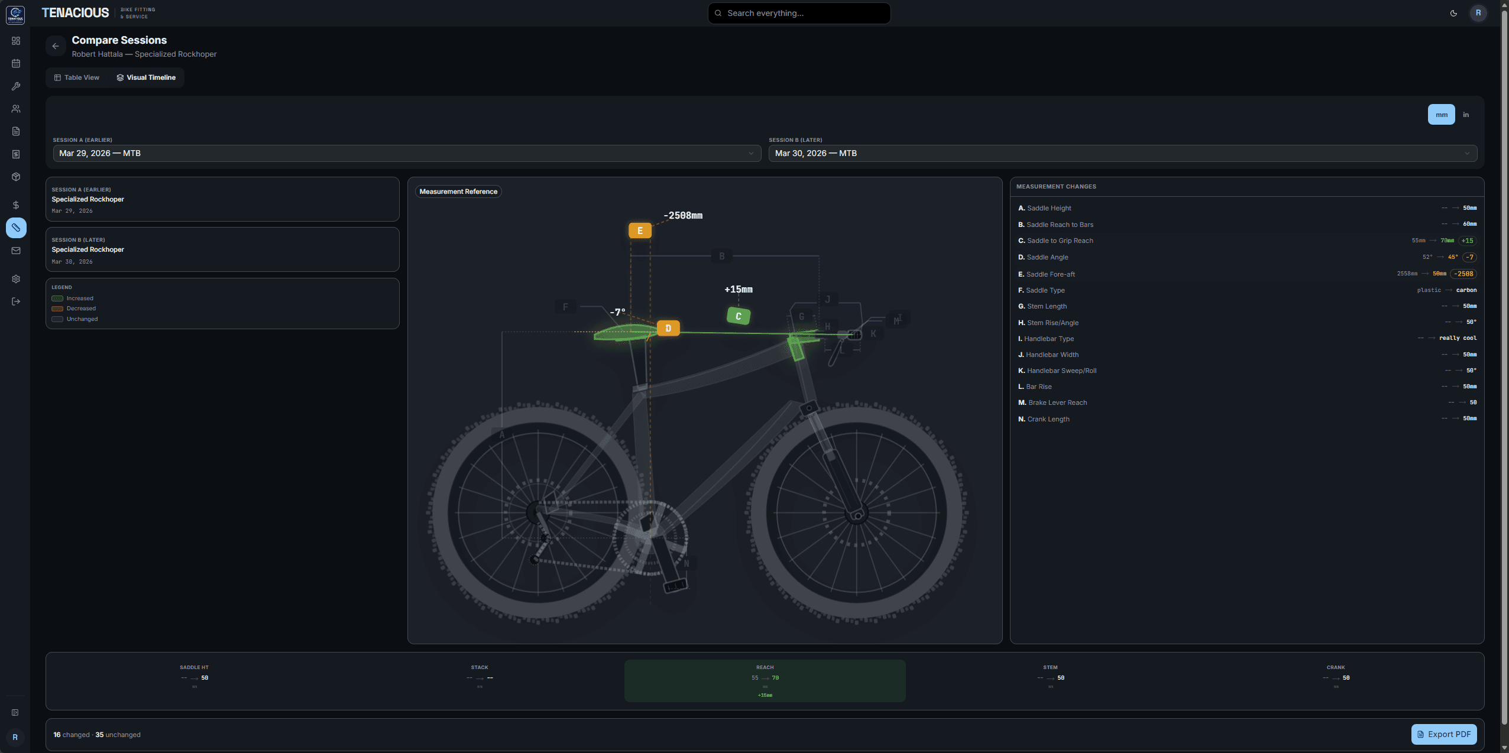Click the dark mode moon icon
The image size is (1509, 753).
[x=1453, y=13]
